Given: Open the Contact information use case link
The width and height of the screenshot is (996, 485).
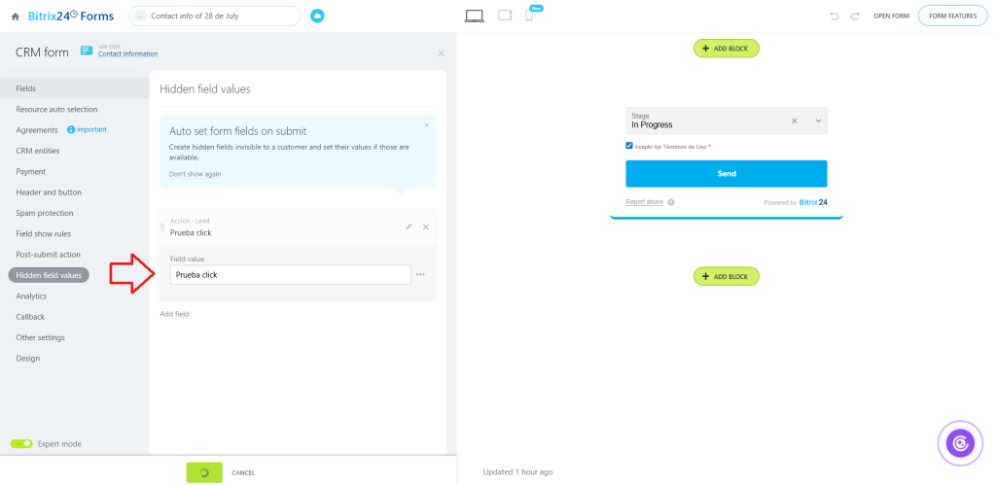Looking at the screenshot, I should (x=127, y=54).
